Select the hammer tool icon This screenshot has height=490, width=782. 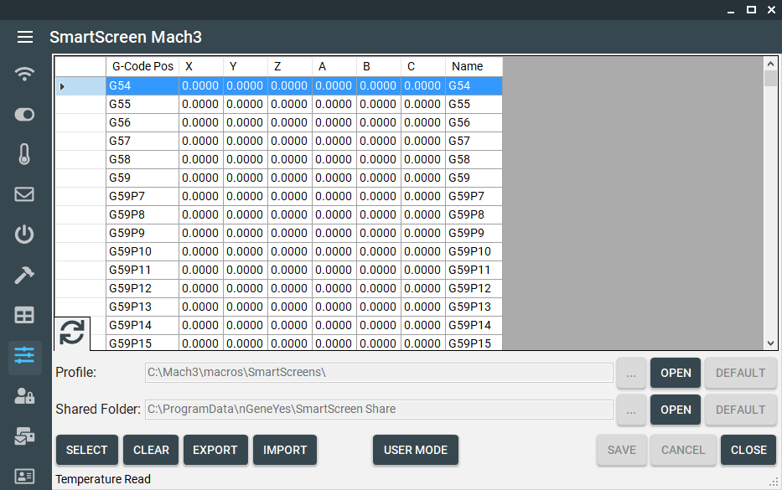pyautogui.click(x=25, y=276)
